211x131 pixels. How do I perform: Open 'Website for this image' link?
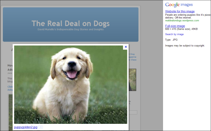tap(180, 11)
